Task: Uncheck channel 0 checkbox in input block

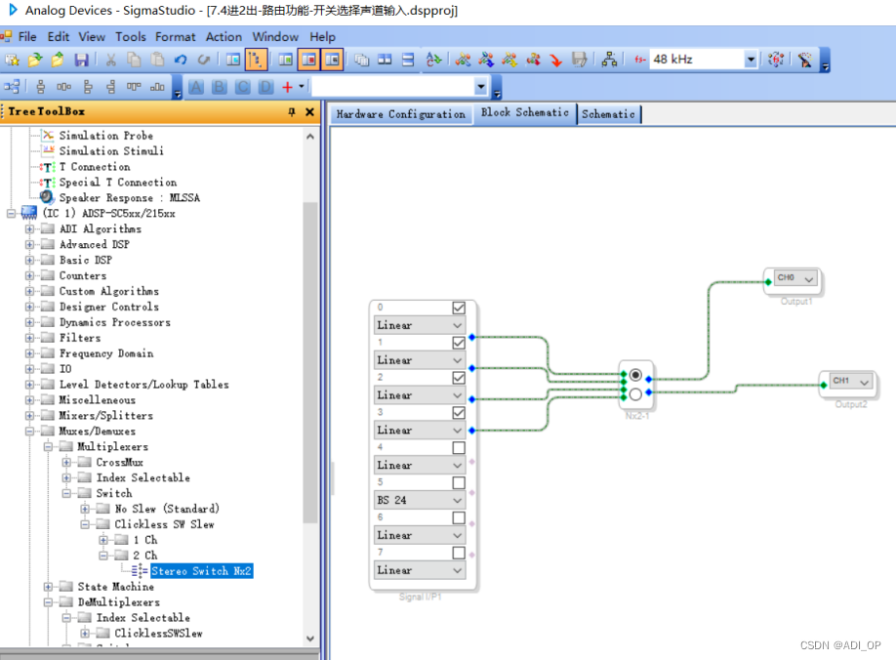Action: pyautogui.click(x=459, y=308)
